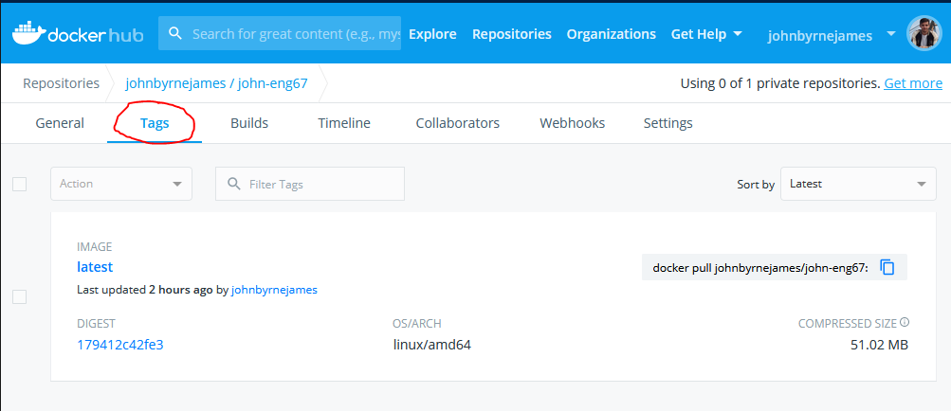
Task: Open the user avatar picture
Action: (924, 33)
